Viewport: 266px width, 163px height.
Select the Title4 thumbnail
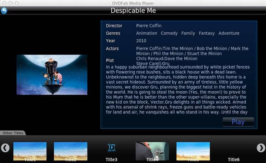tap(152, 151)
